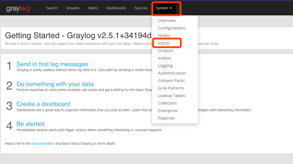Click the 'Be alerted' link
The width and height of the screenshot is (293, 164).
point(30,124)
